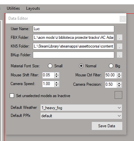134x141 pixels.
Task: Expand the Default Weather dropdown
Action: (x=81, y=108)
